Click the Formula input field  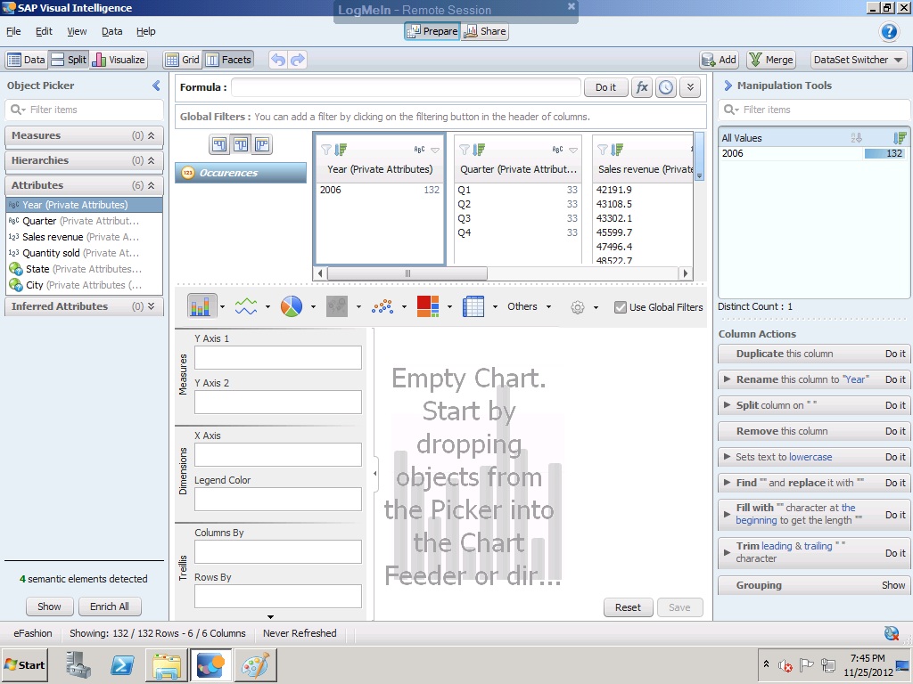click(406, 87)
